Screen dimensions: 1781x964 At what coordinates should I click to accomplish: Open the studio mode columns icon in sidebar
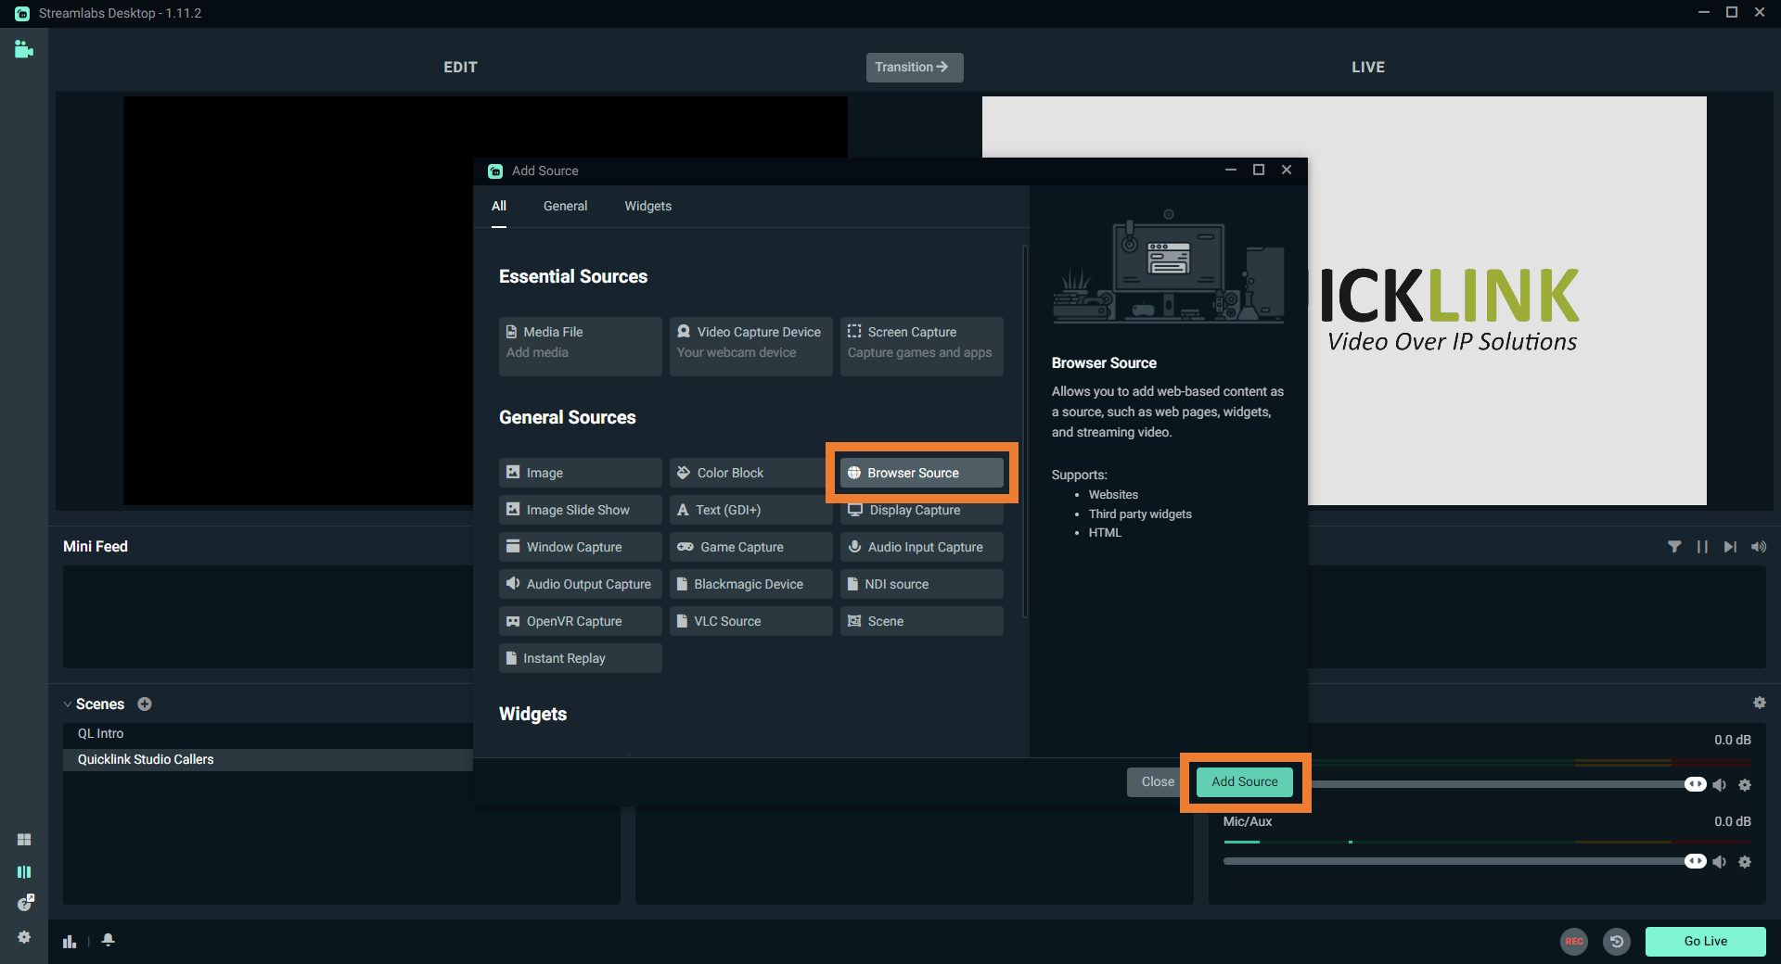pyautogui.click(x=24, y=871)
